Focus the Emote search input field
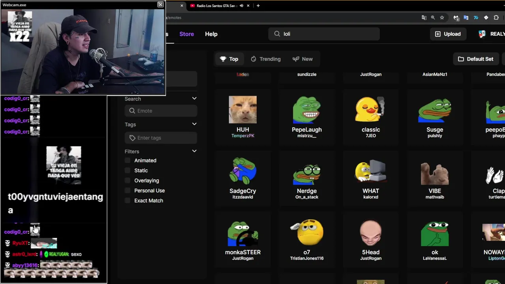Viewport: 505px width, 284px height. coord(161,111)
